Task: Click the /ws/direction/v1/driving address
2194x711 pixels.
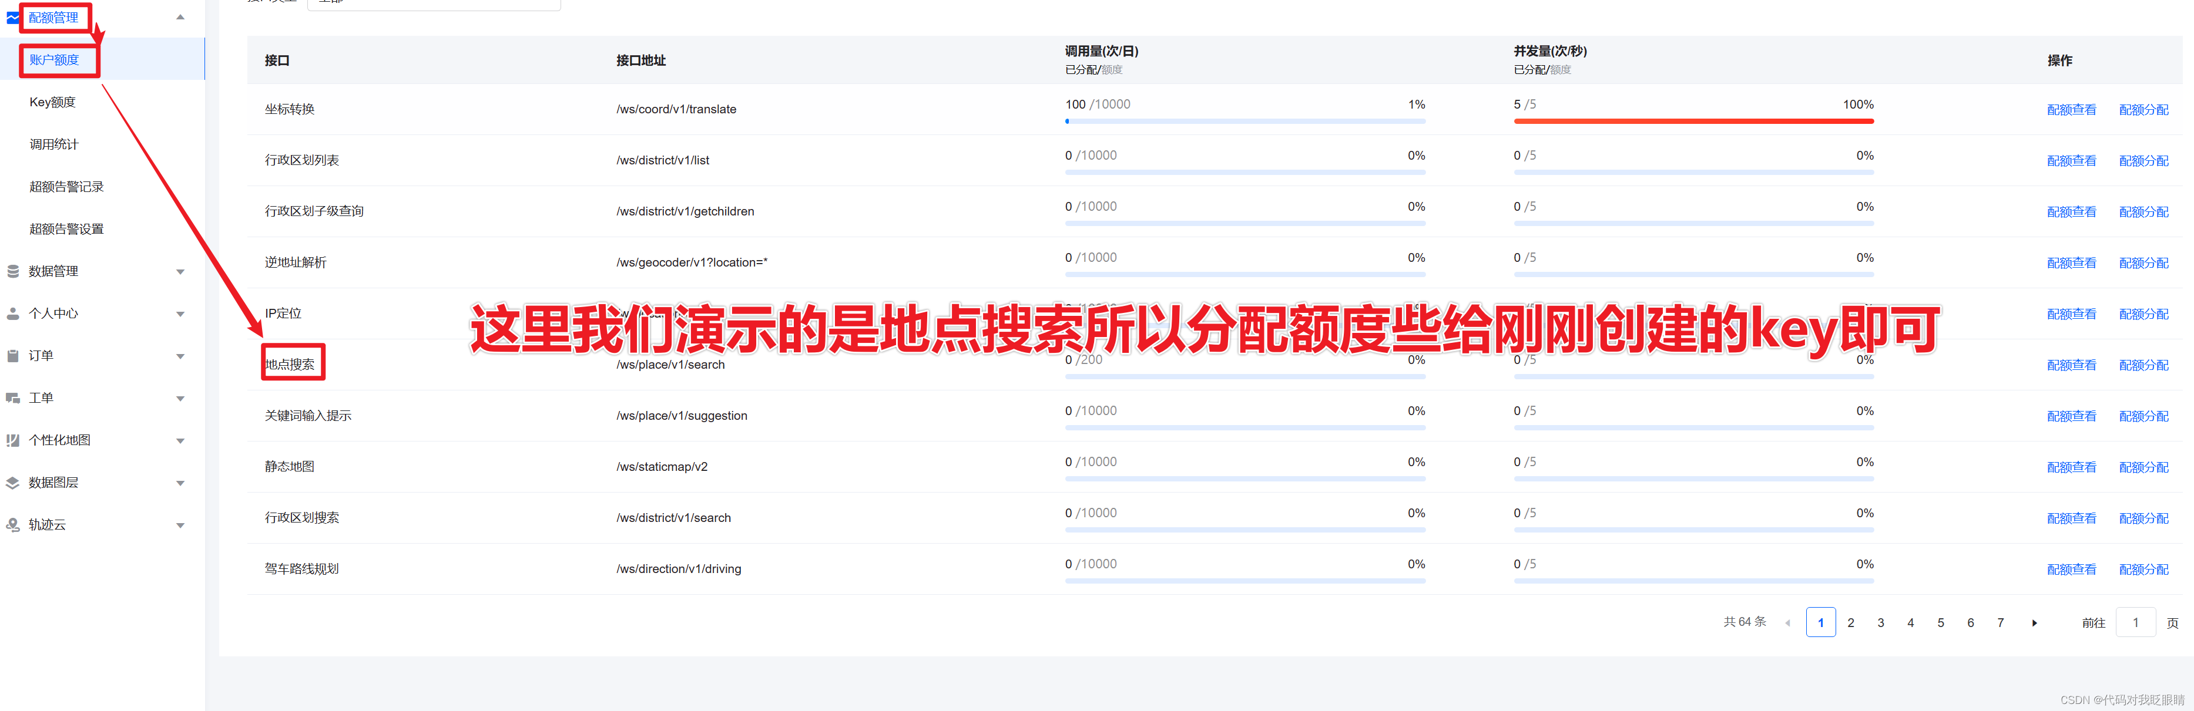Action: [679, 569]
